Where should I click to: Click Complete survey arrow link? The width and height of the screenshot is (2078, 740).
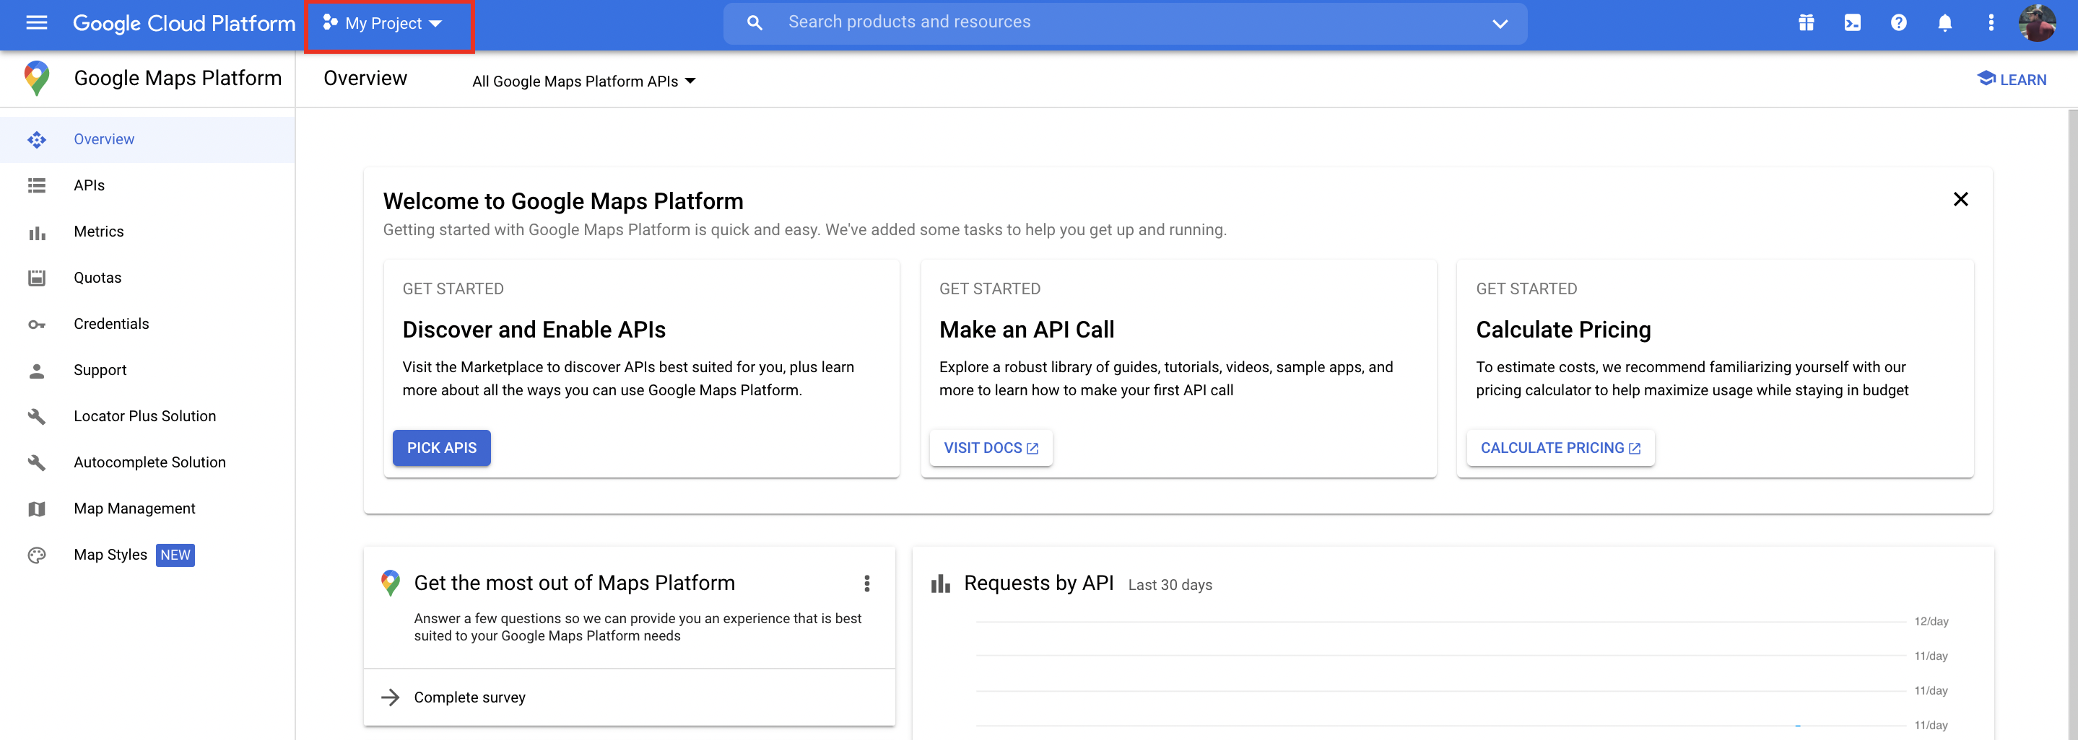click(x=469, y=697)
